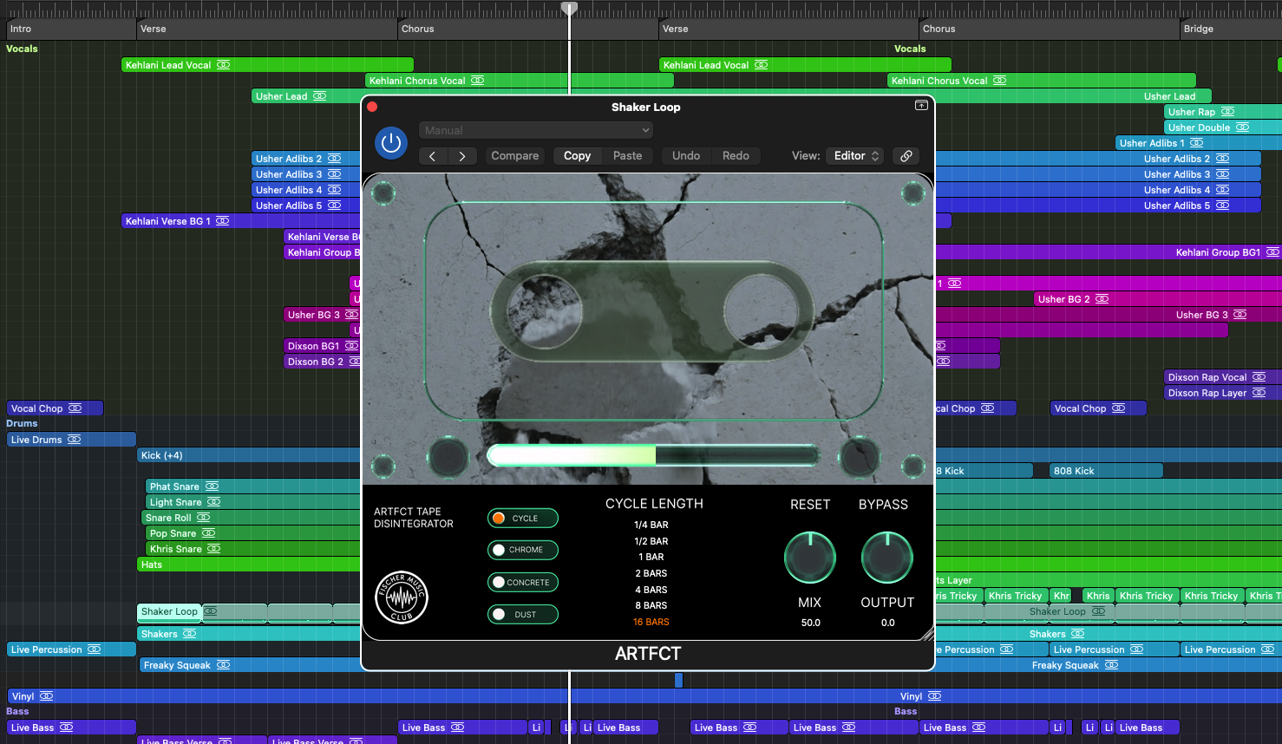Select 4 BARS cycle length
1282x744 pixels.
click(x=651, y=590)
